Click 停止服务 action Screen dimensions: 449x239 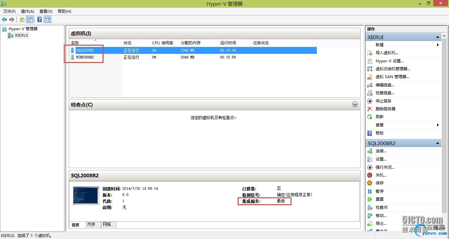383,101
